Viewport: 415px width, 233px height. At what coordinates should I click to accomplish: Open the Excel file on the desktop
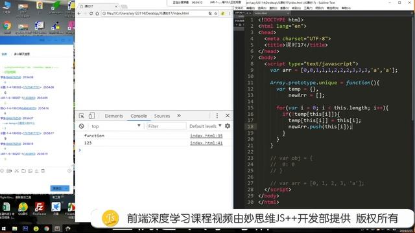(6, 210)
